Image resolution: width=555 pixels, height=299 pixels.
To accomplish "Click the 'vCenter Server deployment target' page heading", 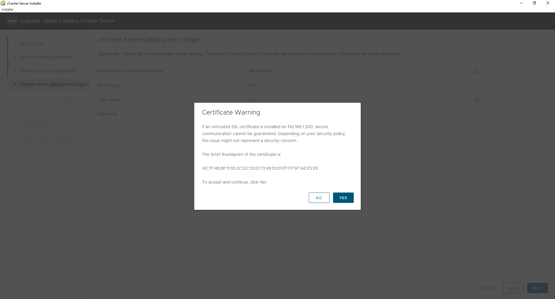I will click(x=149, y=40).
